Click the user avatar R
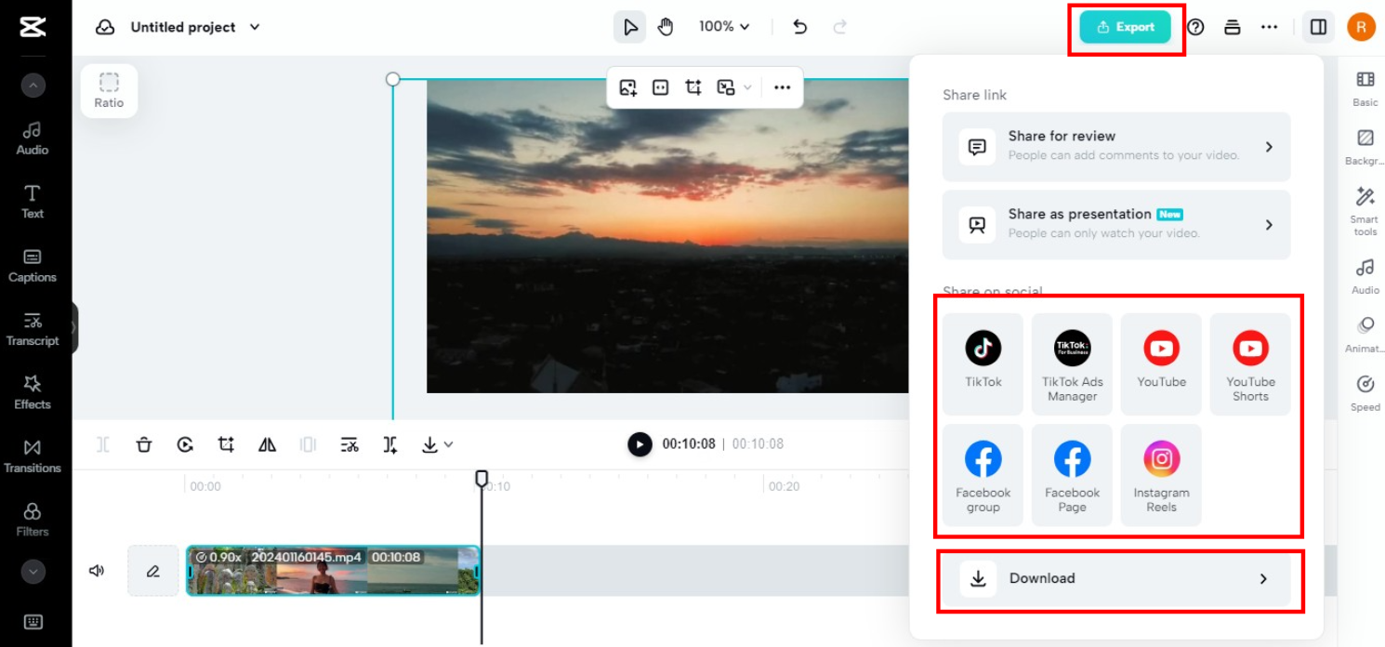 1361,27
